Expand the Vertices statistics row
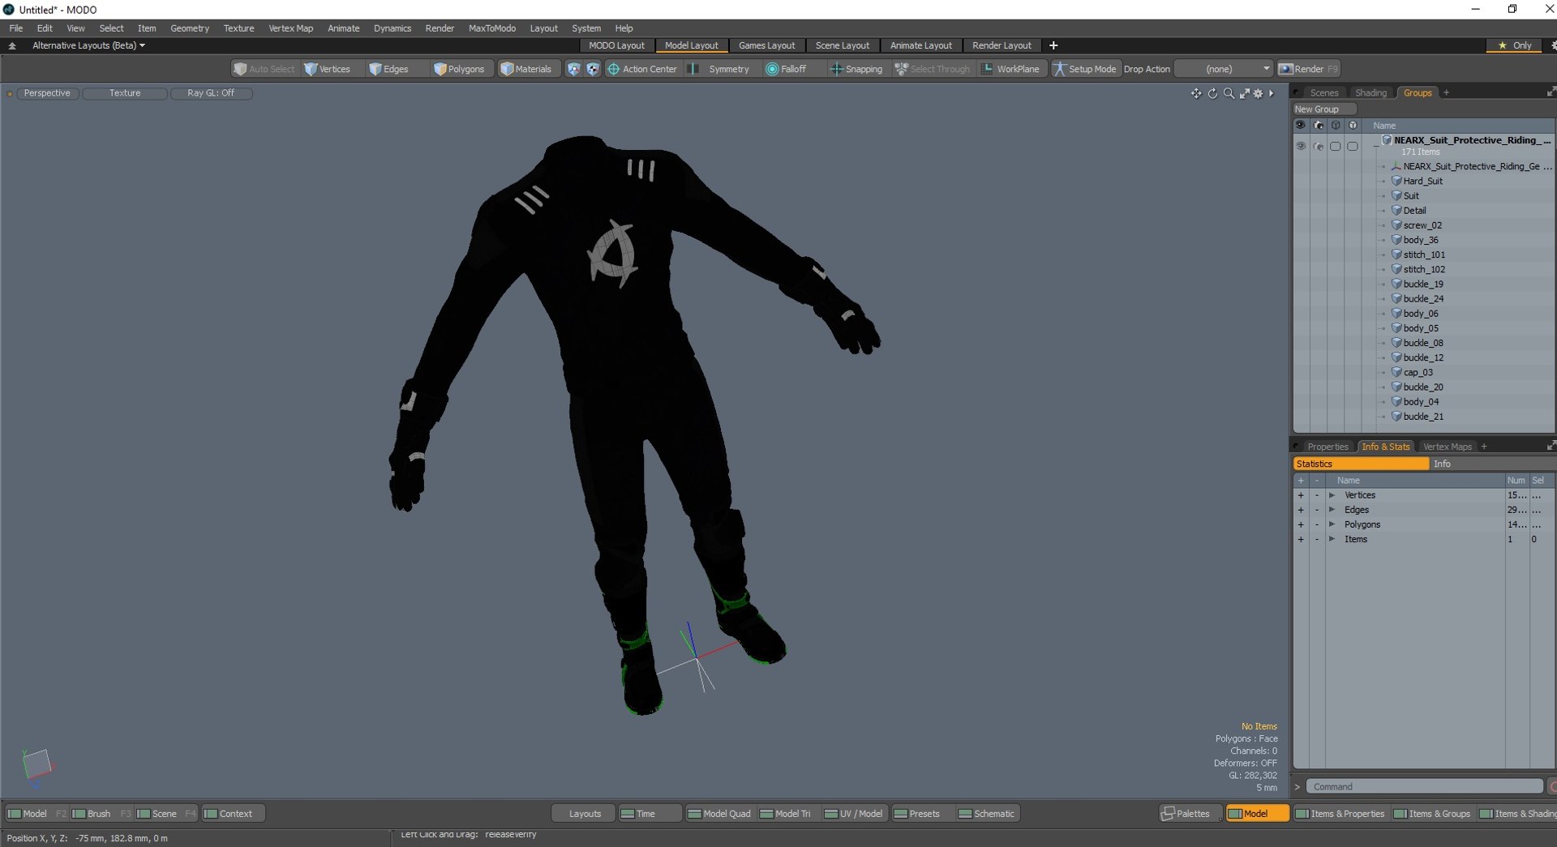The height and width of the screenshot is (847, 1557). tap(1332, 495)
